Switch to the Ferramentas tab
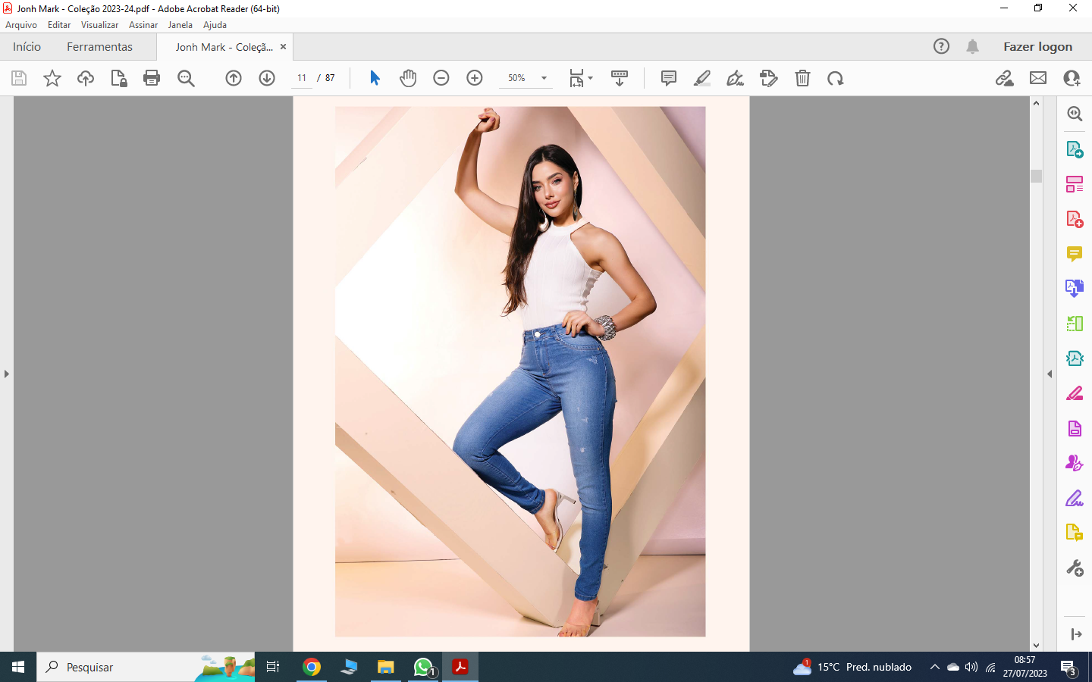 [99, 47]
